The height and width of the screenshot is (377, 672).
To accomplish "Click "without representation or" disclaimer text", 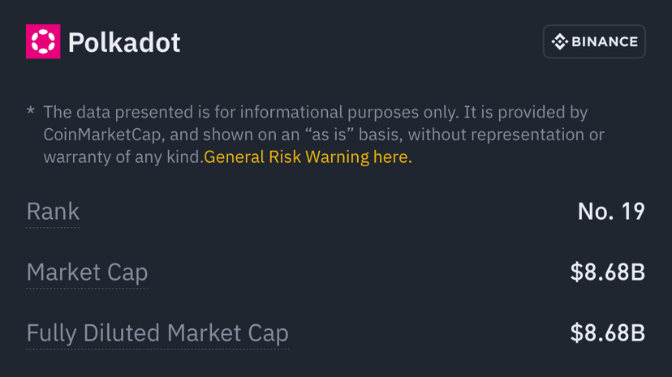I will click(506, 135).
